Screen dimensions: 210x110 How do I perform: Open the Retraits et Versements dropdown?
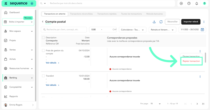[162, 30]
